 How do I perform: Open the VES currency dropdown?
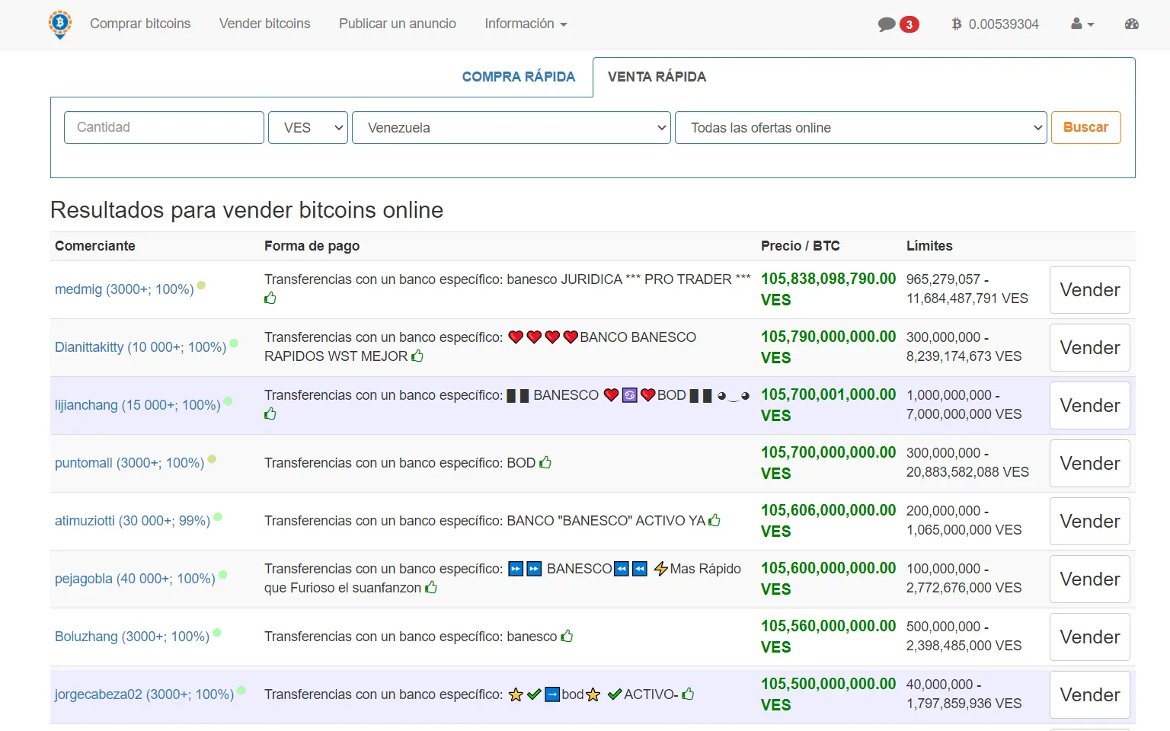tap(308, 127)
